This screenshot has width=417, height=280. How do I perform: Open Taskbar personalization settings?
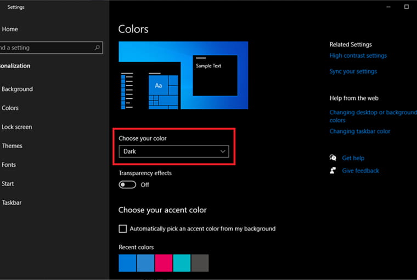click(x=11, y=203)
